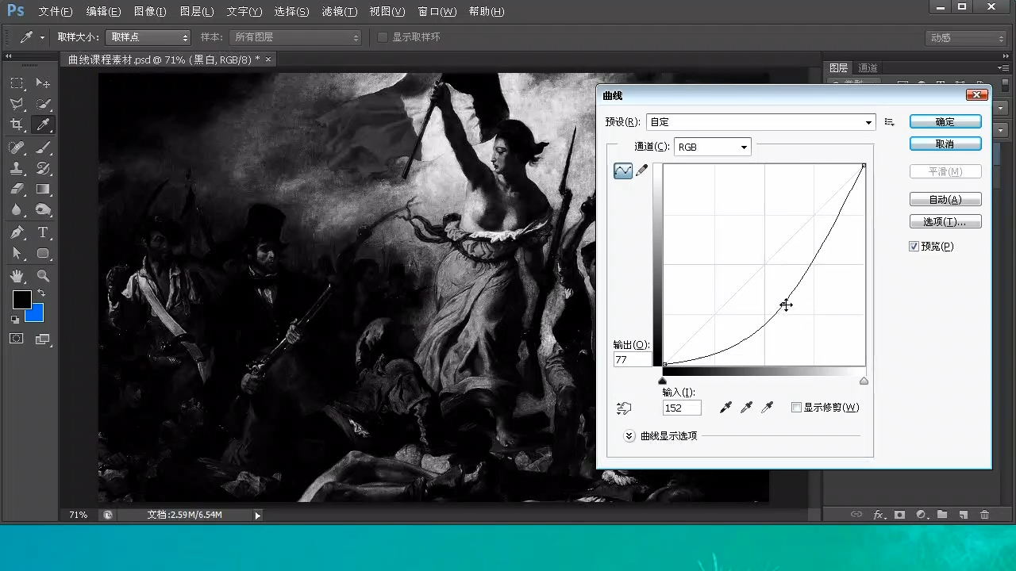Select the Hand tool
Viewport: 1016px width, 571px height.
[x=17, y=276]
